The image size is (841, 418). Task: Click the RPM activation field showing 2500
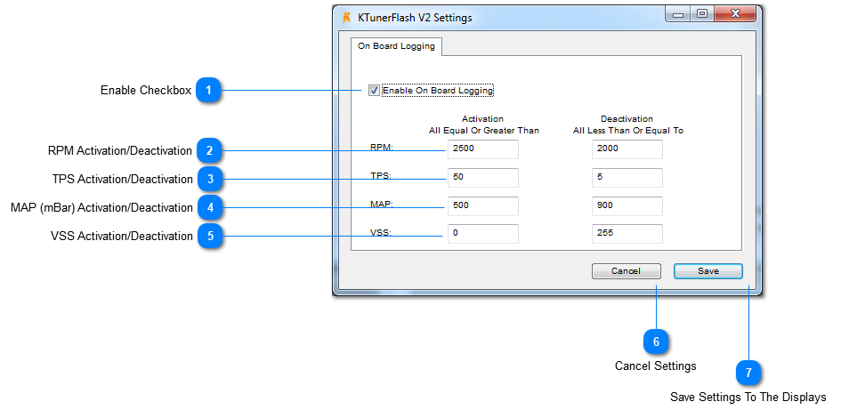[x=483, y=149]
